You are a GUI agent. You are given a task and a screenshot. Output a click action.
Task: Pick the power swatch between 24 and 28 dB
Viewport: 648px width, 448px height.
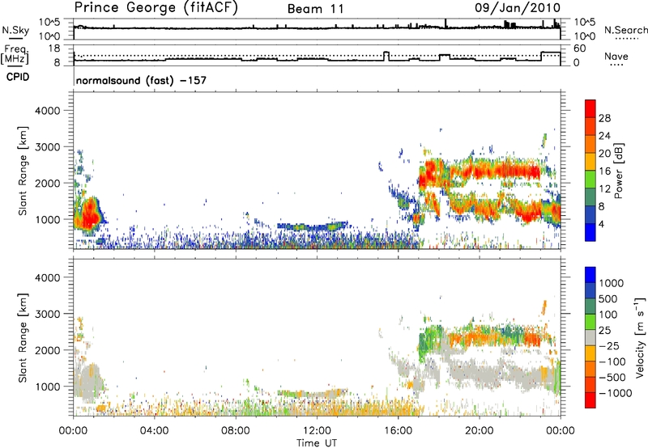point(590,126)
